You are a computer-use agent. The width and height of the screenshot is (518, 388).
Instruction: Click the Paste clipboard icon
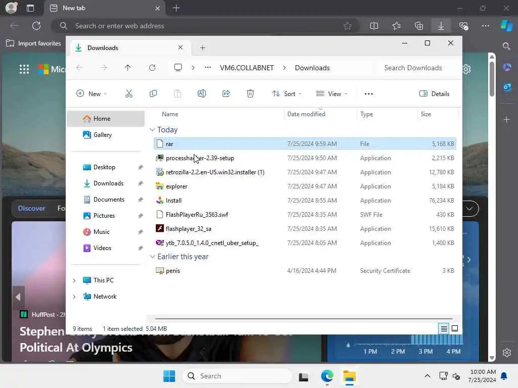pyautogui.click(x=178, y=93)
